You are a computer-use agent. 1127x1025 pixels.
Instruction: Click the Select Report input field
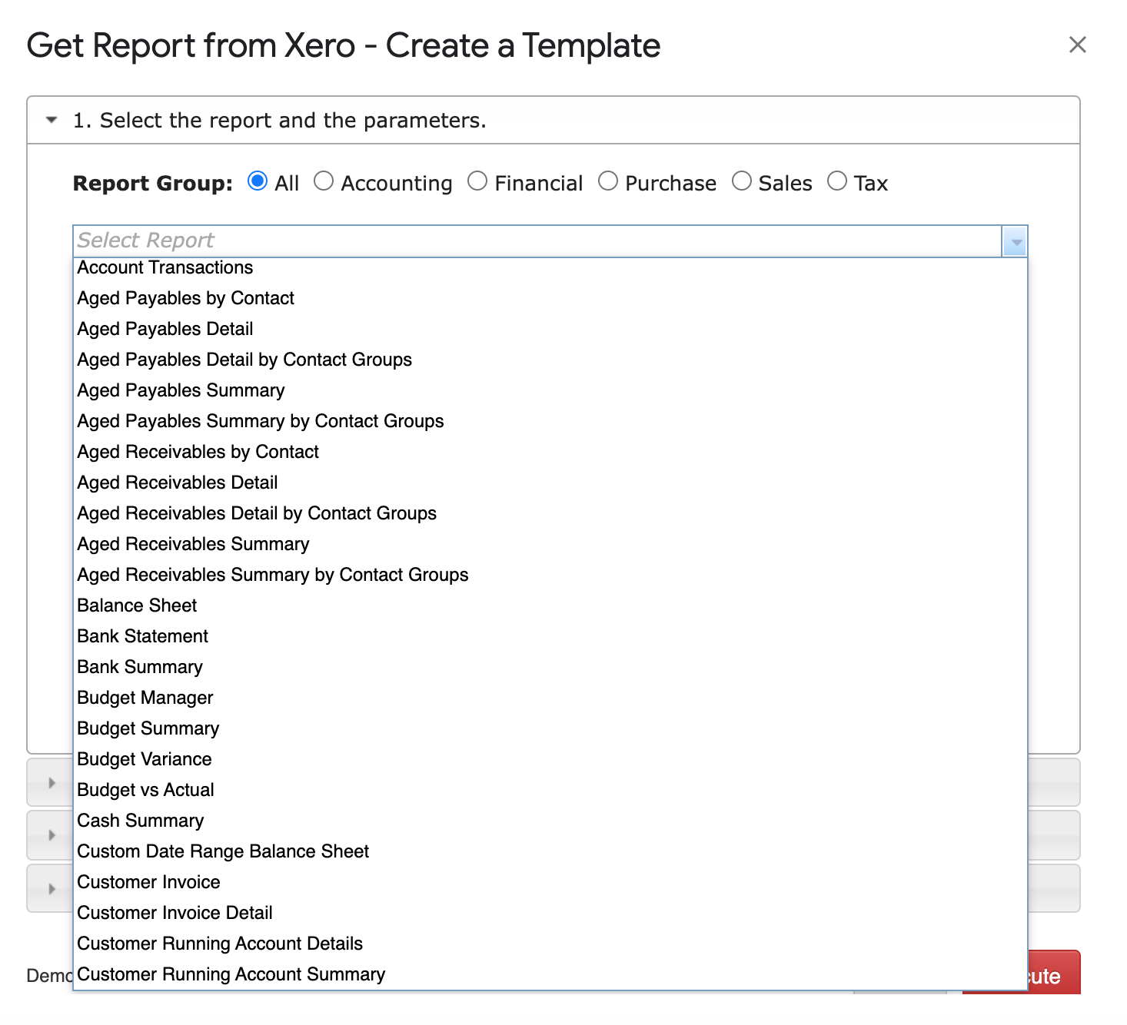[538, 240]
